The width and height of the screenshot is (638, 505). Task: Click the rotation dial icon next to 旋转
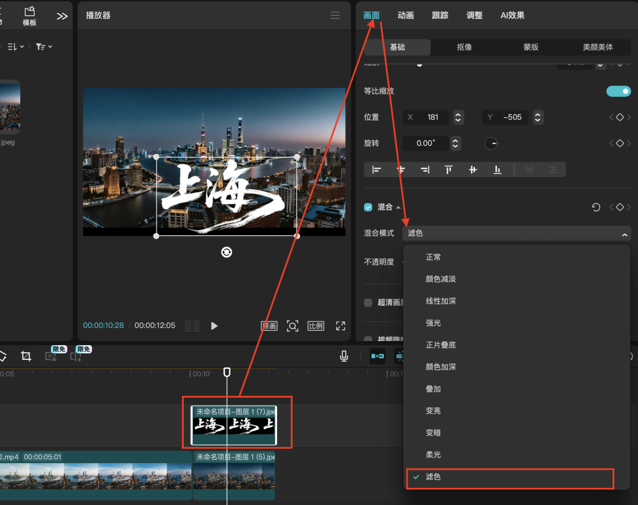[491, 143]
